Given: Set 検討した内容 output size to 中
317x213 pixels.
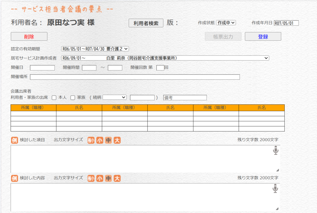Looking at the screenshot, I should click(x=108, y=178).
